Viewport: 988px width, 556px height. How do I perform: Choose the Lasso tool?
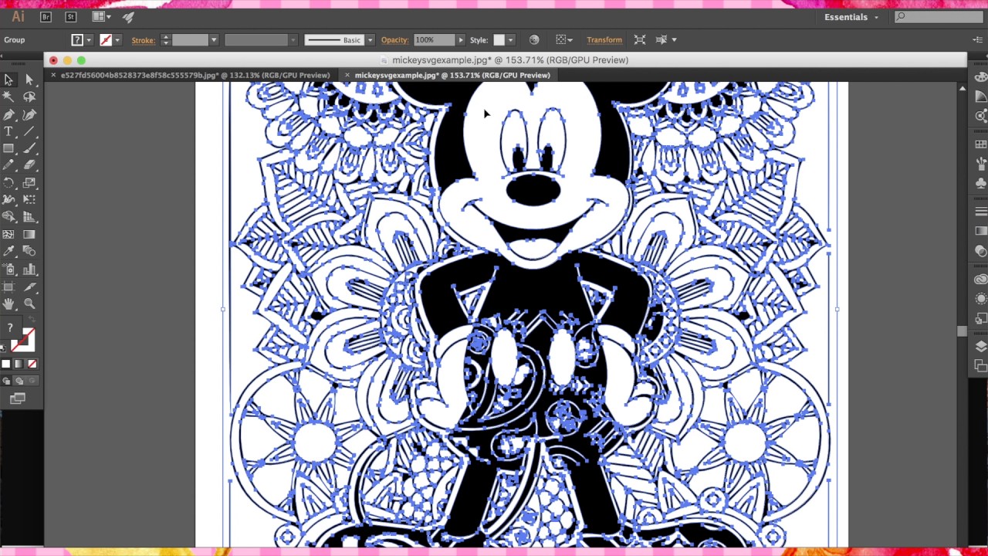[29, 97]
